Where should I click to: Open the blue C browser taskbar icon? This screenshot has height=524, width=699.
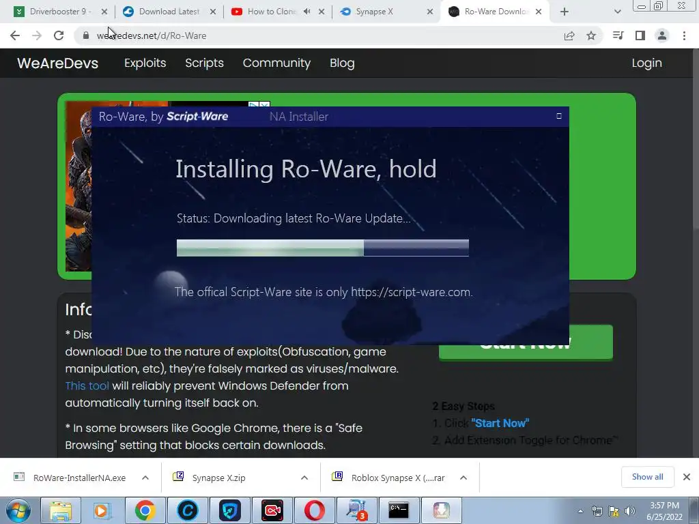187,510
